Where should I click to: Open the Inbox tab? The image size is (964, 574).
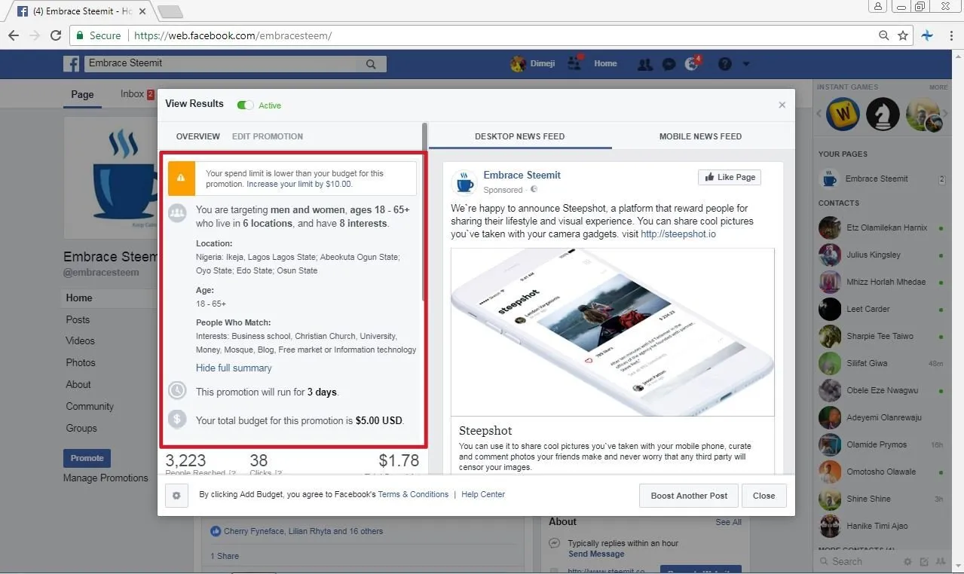pyautogui.click(x=137, y=94)
